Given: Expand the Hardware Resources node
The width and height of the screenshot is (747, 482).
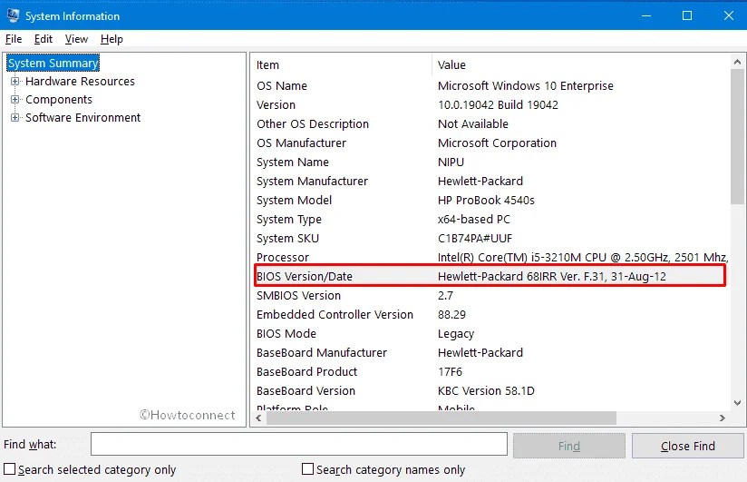Looking at the screenshot, I should click(15, 81).
